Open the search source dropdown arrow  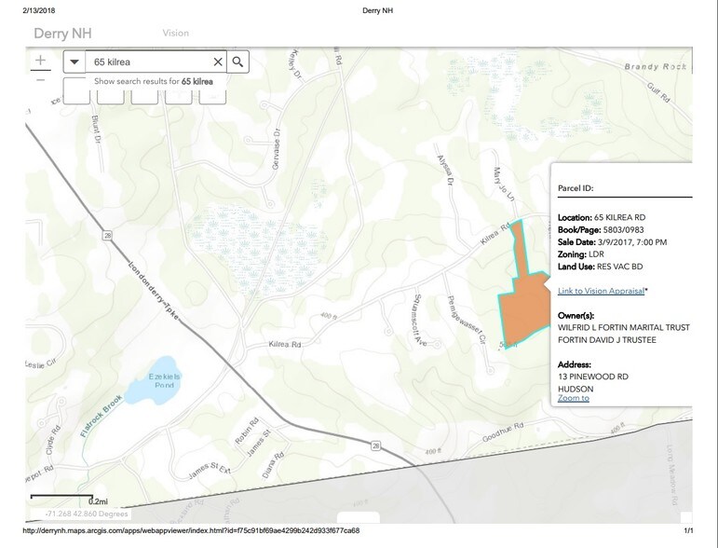(75, 62)
